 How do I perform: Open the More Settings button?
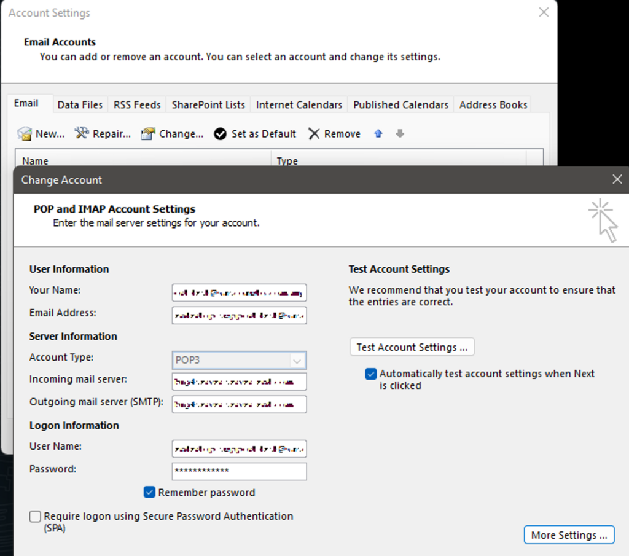(569, 535)
